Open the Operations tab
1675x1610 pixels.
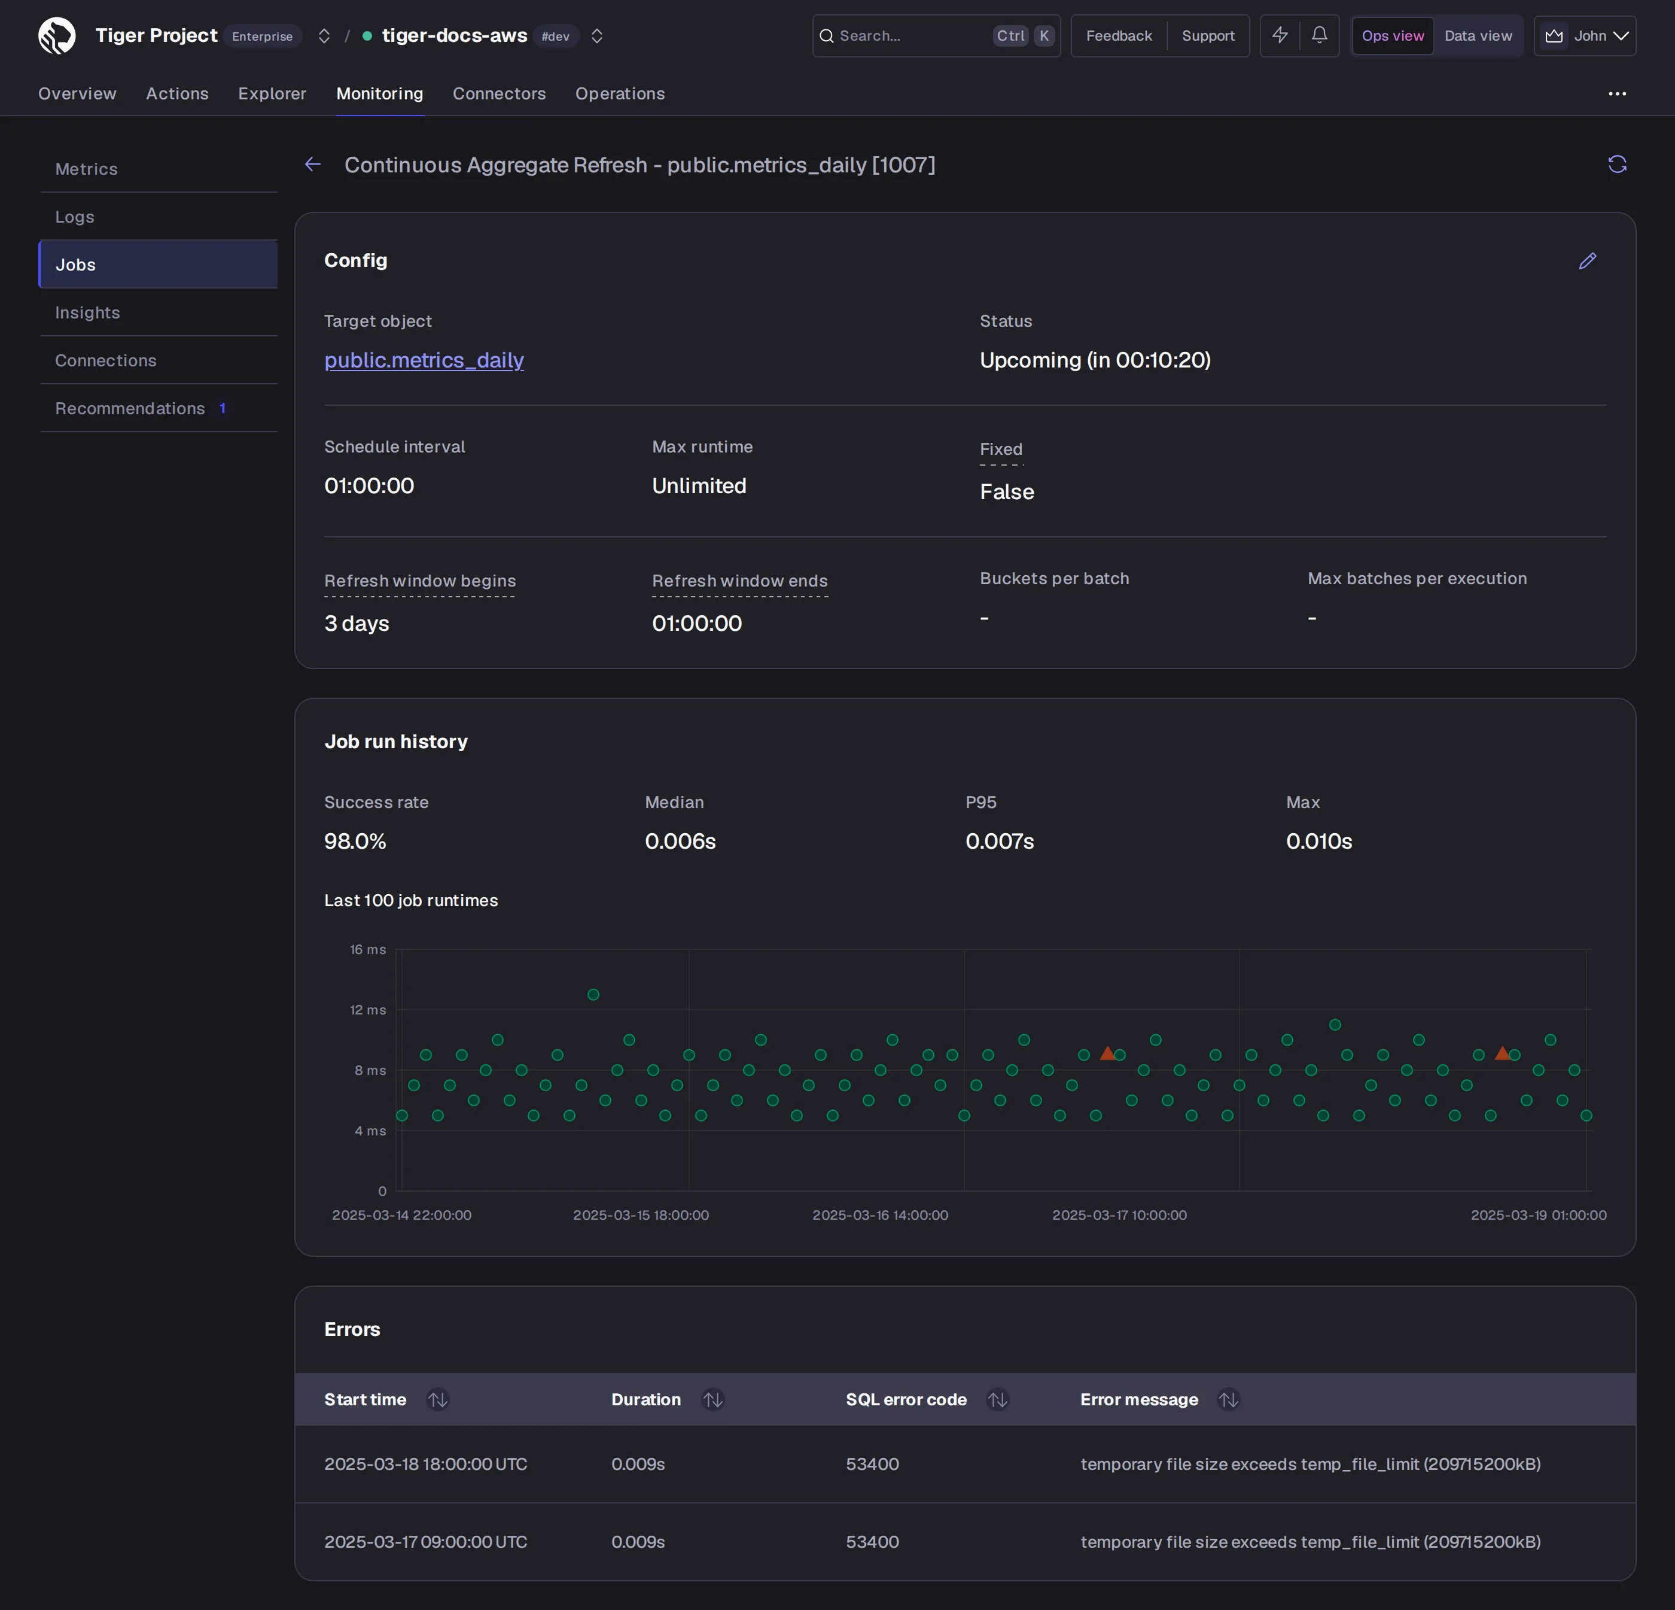(620, 93)
